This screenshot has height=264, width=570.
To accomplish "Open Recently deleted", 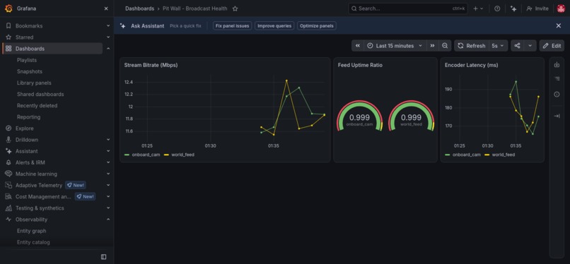I will (x=37, y=105).
